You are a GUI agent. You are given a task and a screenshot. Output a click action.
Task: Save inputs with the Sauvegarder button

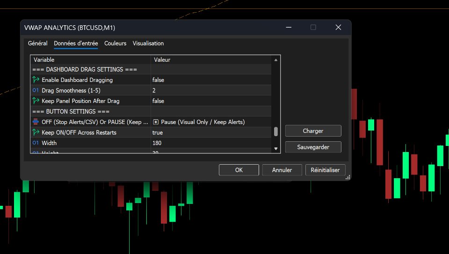click(x=313, y=147)
